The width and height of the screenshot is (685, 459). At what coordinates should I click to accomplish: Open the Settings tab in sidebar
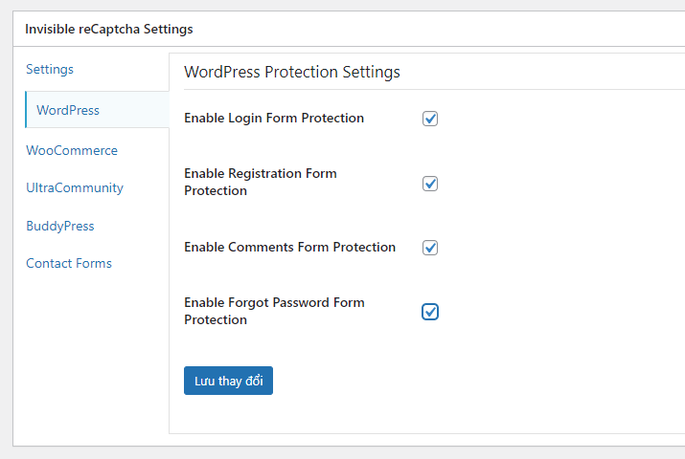pyautogui.click(x=50, y=70)
